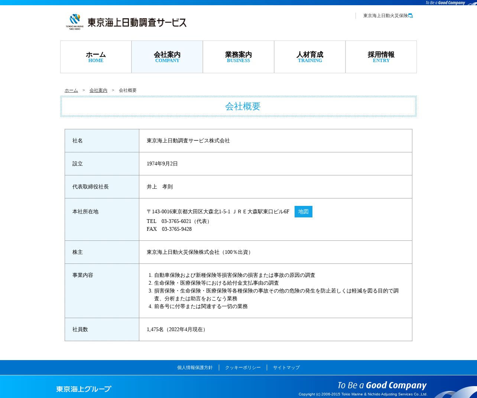The height and width of the screenshot is (398, 477).
Task: Open the 人材育成 TRAINING navigation tab
Action: click(x=310, y=57)
